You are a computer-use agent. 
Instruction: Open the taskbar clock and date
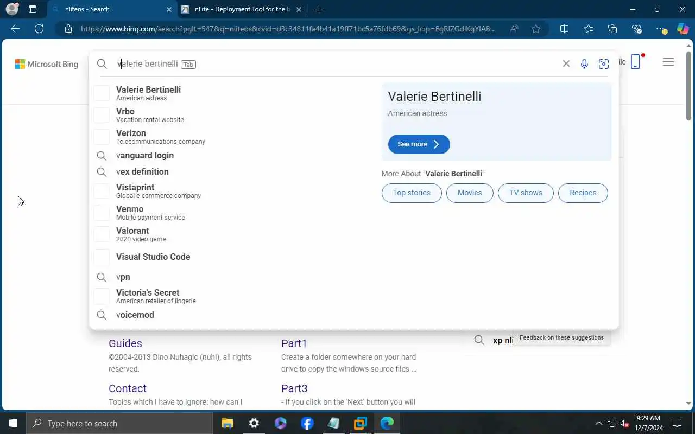648,423
